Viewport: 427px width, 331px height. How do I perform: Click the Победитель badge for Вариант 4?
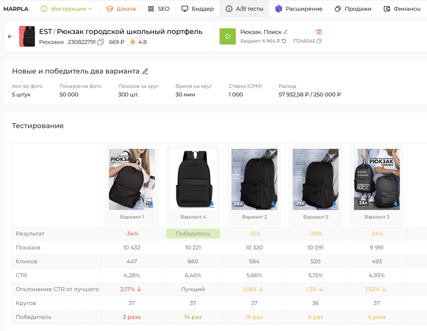[x=193, y=234]
